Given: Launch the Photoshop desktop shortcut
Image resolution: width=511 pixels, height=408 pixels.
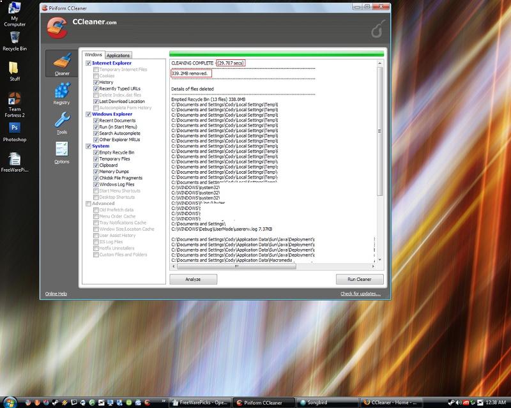Looking at the screenshot, I should click(x=14, y=132).
